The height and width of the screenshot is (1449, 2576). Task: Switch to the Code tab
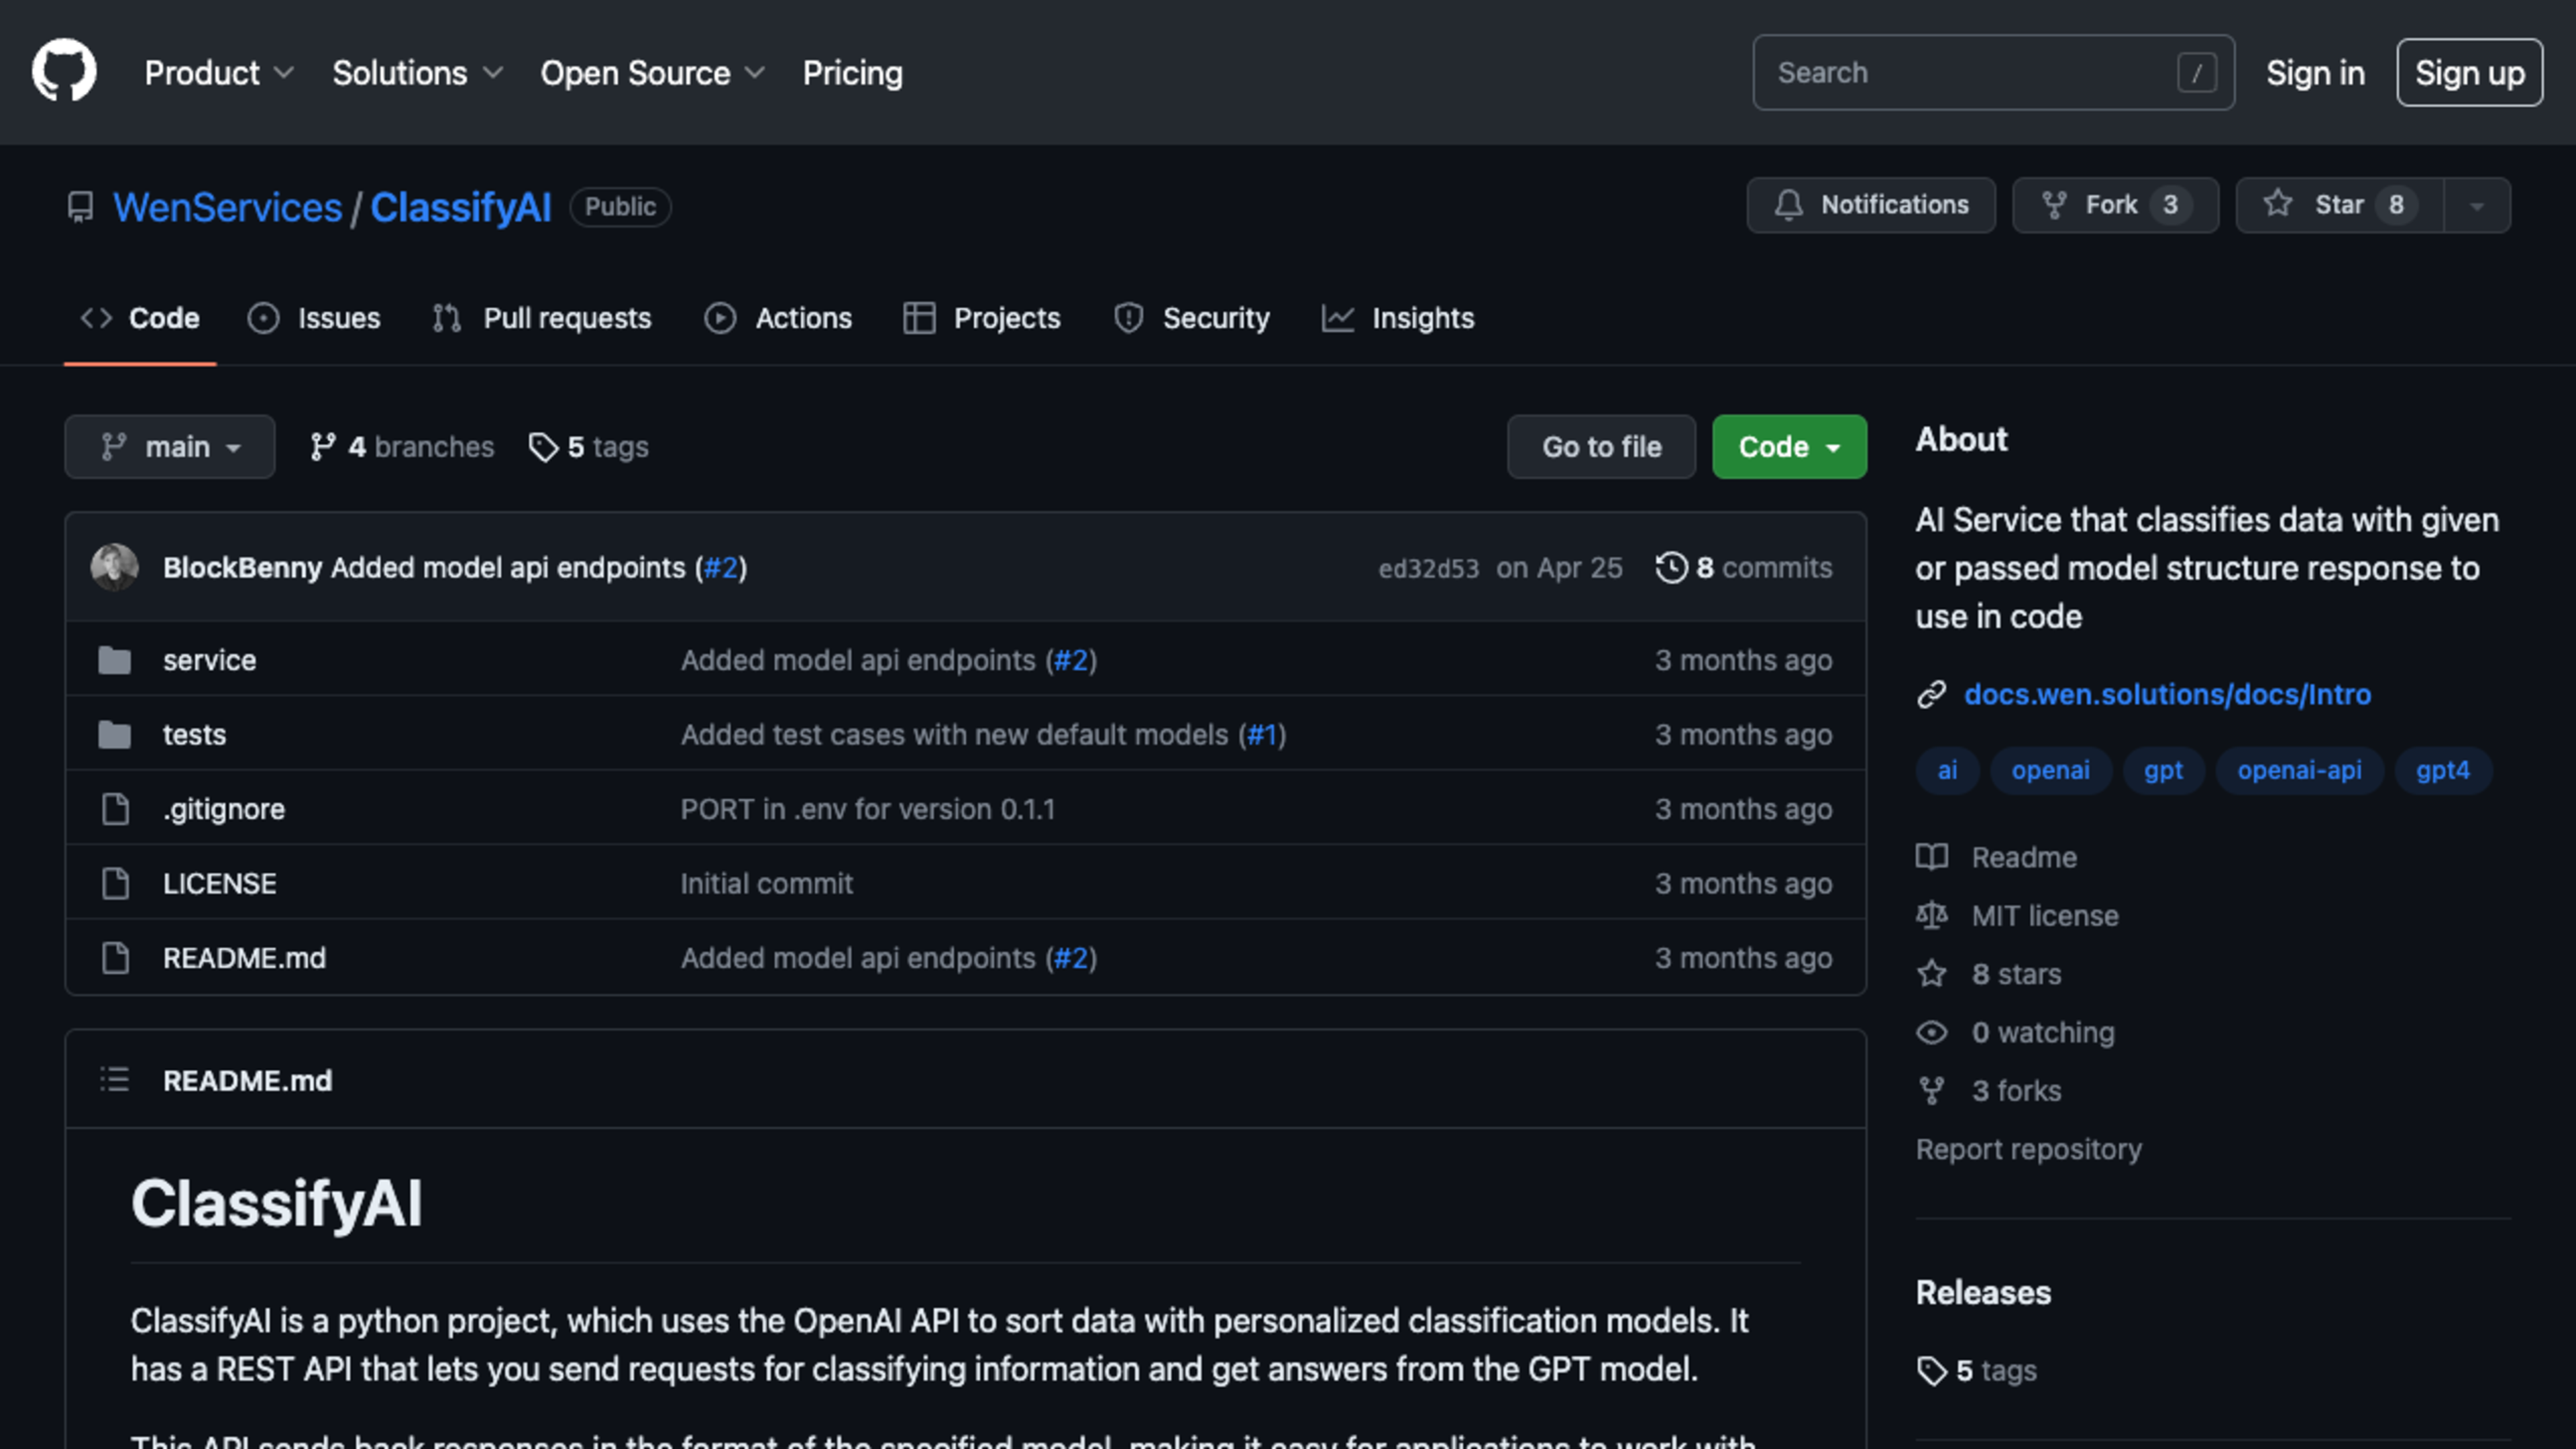coord(140,318)
